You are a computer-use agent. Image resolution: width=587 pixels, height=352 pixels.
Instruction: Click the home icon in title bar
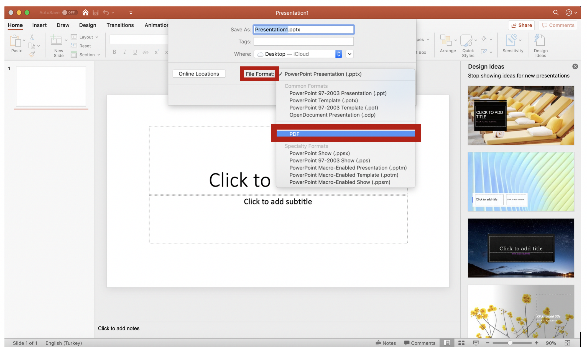click(x=85, y=12)
